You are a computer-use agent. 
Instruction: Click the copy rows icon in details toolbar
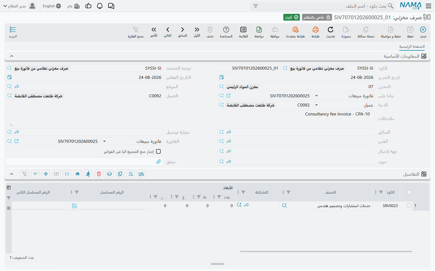pos(120,174)
